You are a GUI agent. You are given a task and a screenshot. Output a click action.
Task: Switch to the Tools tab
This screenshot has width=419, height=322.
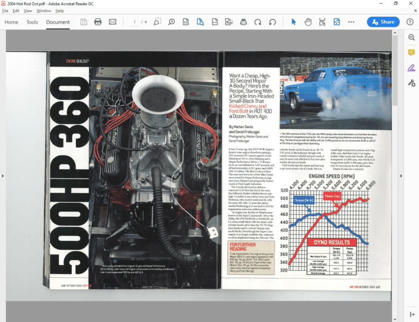click(x=32, y=22)
